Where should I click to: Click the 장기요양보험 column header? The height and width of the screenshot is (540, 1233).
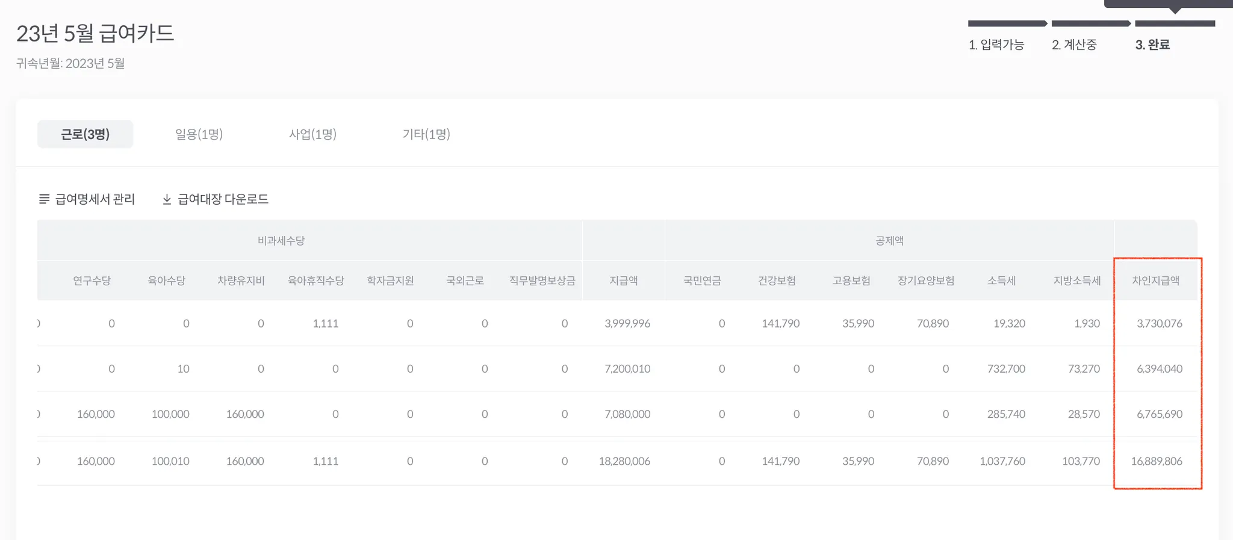[x=926, y=281]
